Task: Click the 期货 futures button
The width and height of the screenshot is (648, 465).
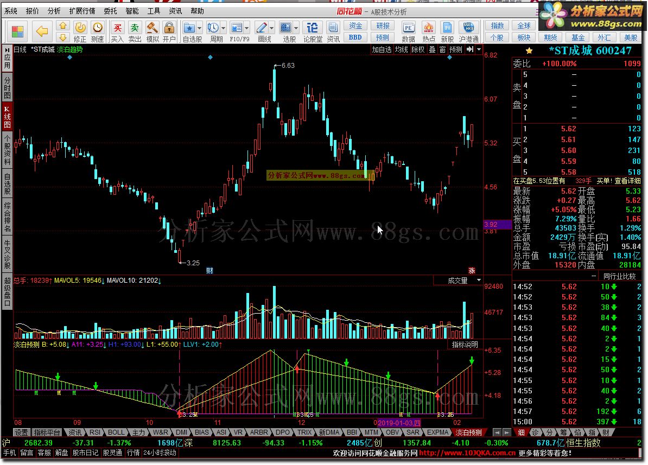Action: 550,37
